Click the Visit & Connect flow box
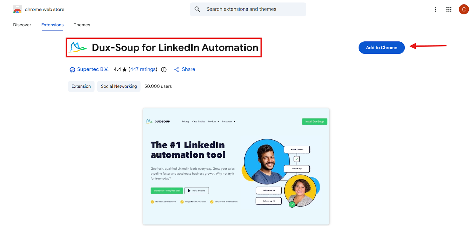Screen dimensions: 474x226 (x=297, y=149)
